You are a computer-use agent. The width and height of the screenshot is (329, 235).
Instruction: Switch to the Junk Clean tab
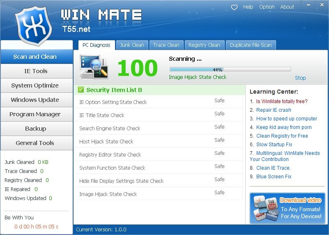point(132,45)
